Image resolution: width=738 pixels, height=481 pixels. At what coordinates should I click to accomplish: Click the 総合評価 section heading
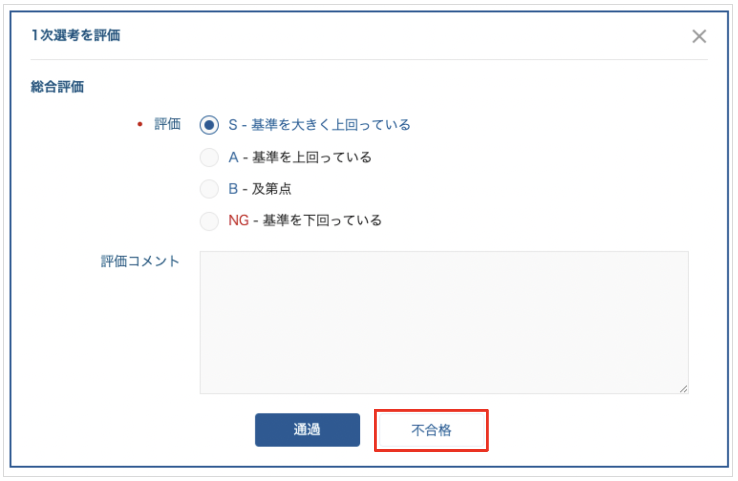click(x=57, y=87)
